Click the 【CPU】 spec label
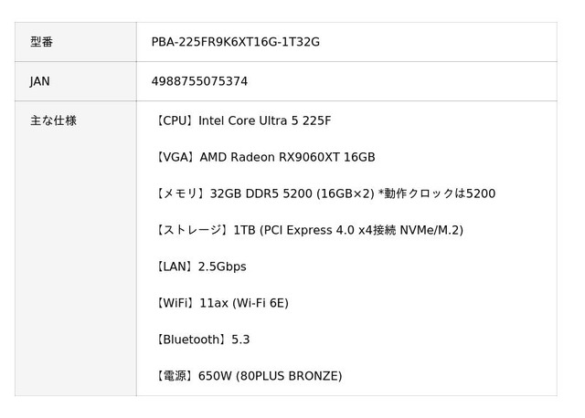Image resolution: width=585 pixels, height=418 pixels. tap(175, 120)
